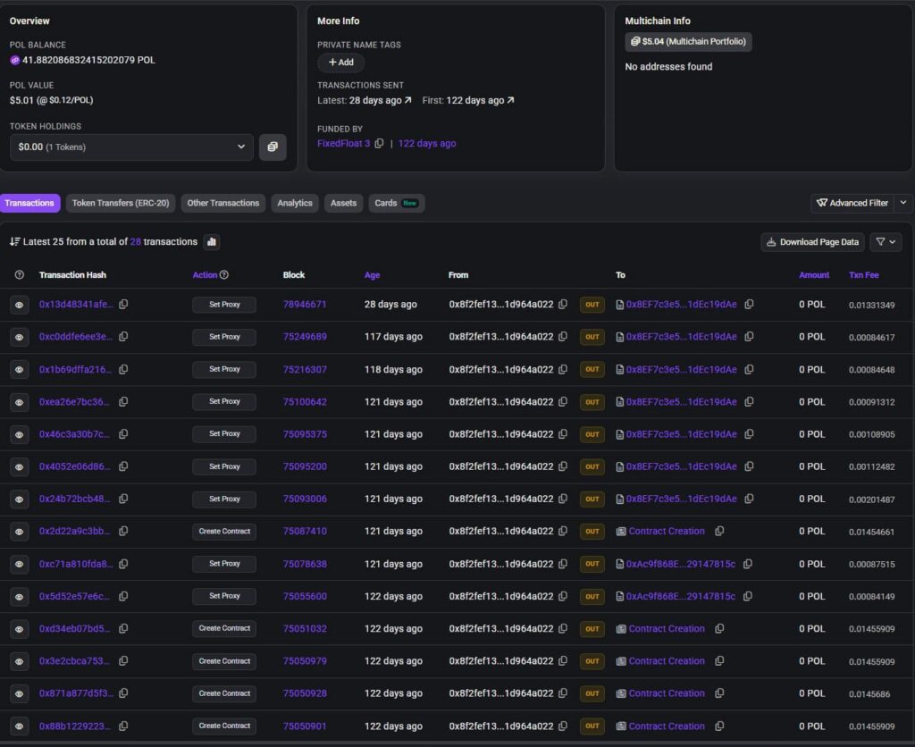Copy To address in block 78946671 row

[750, 304]
